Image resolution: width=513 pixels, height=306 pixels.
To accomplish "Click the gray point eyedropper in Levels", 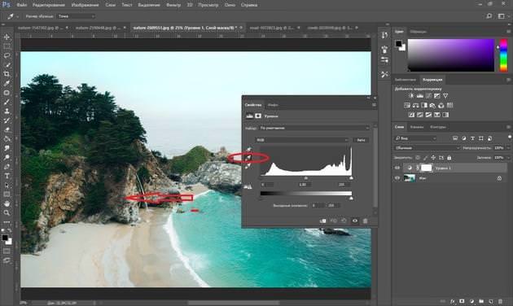I will 248,158.
